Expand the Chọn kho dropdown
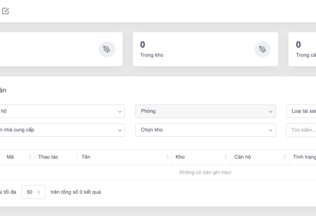Viewport: 316px width, 216px height. pyautogui.click(x=205, y=130)
